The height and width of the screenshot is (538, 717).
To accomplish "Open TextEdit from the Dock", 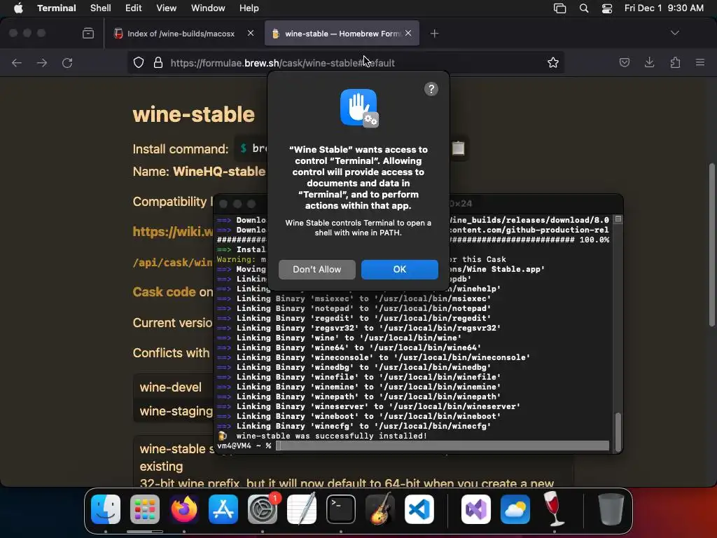I will point(302,509).
